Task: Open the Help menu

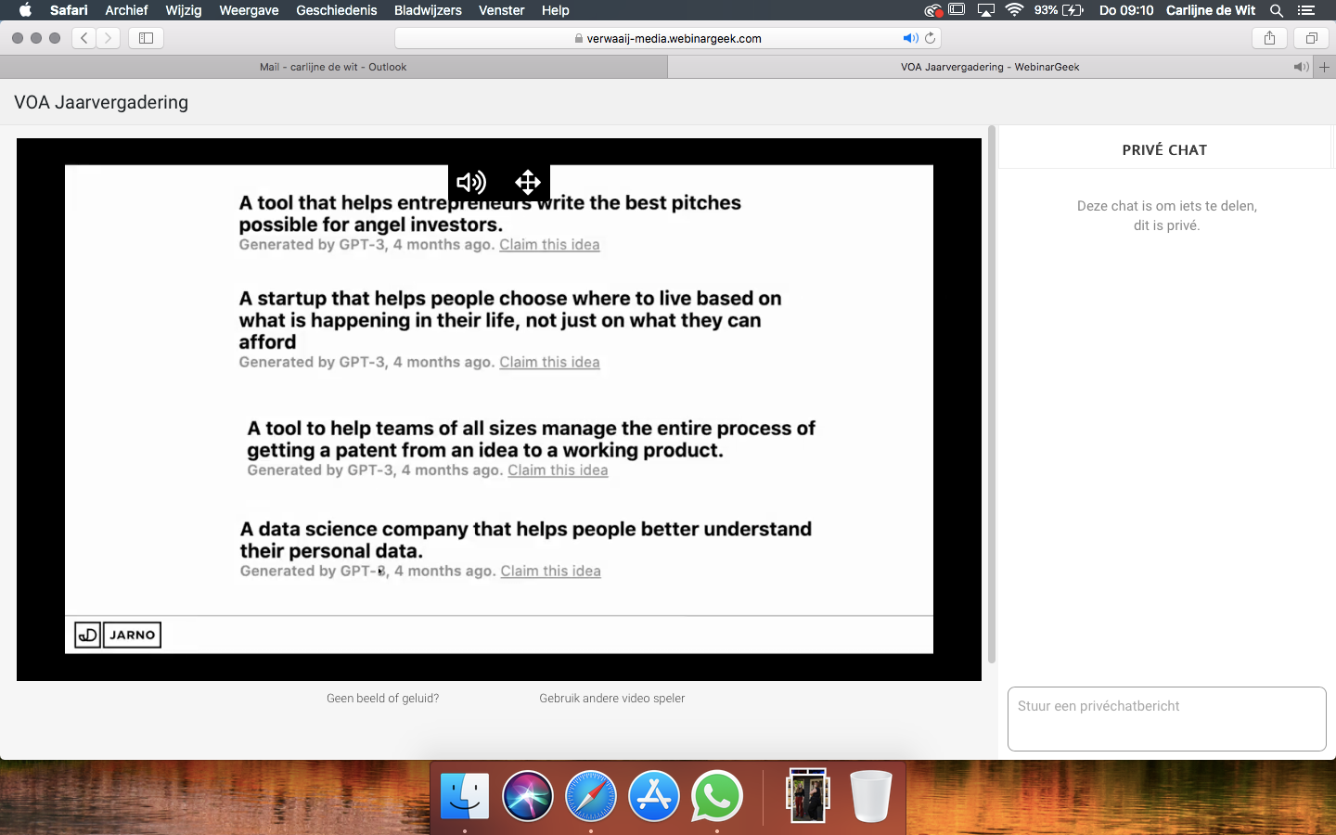Action: pos(556,10)
